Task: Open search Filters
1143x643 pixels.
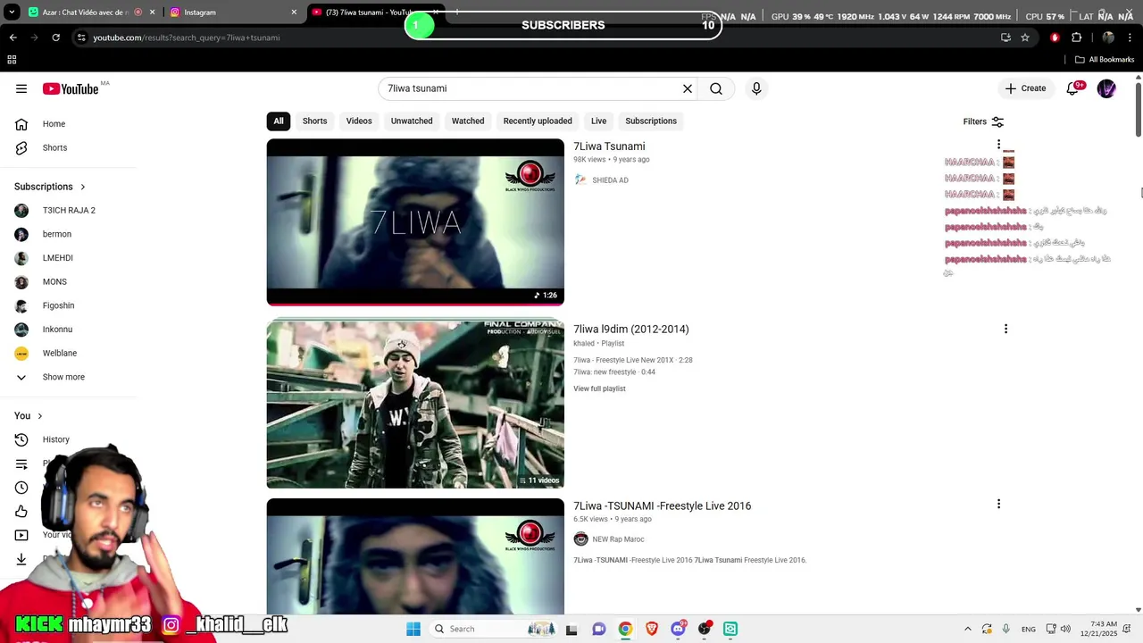Action: (983, 121)
